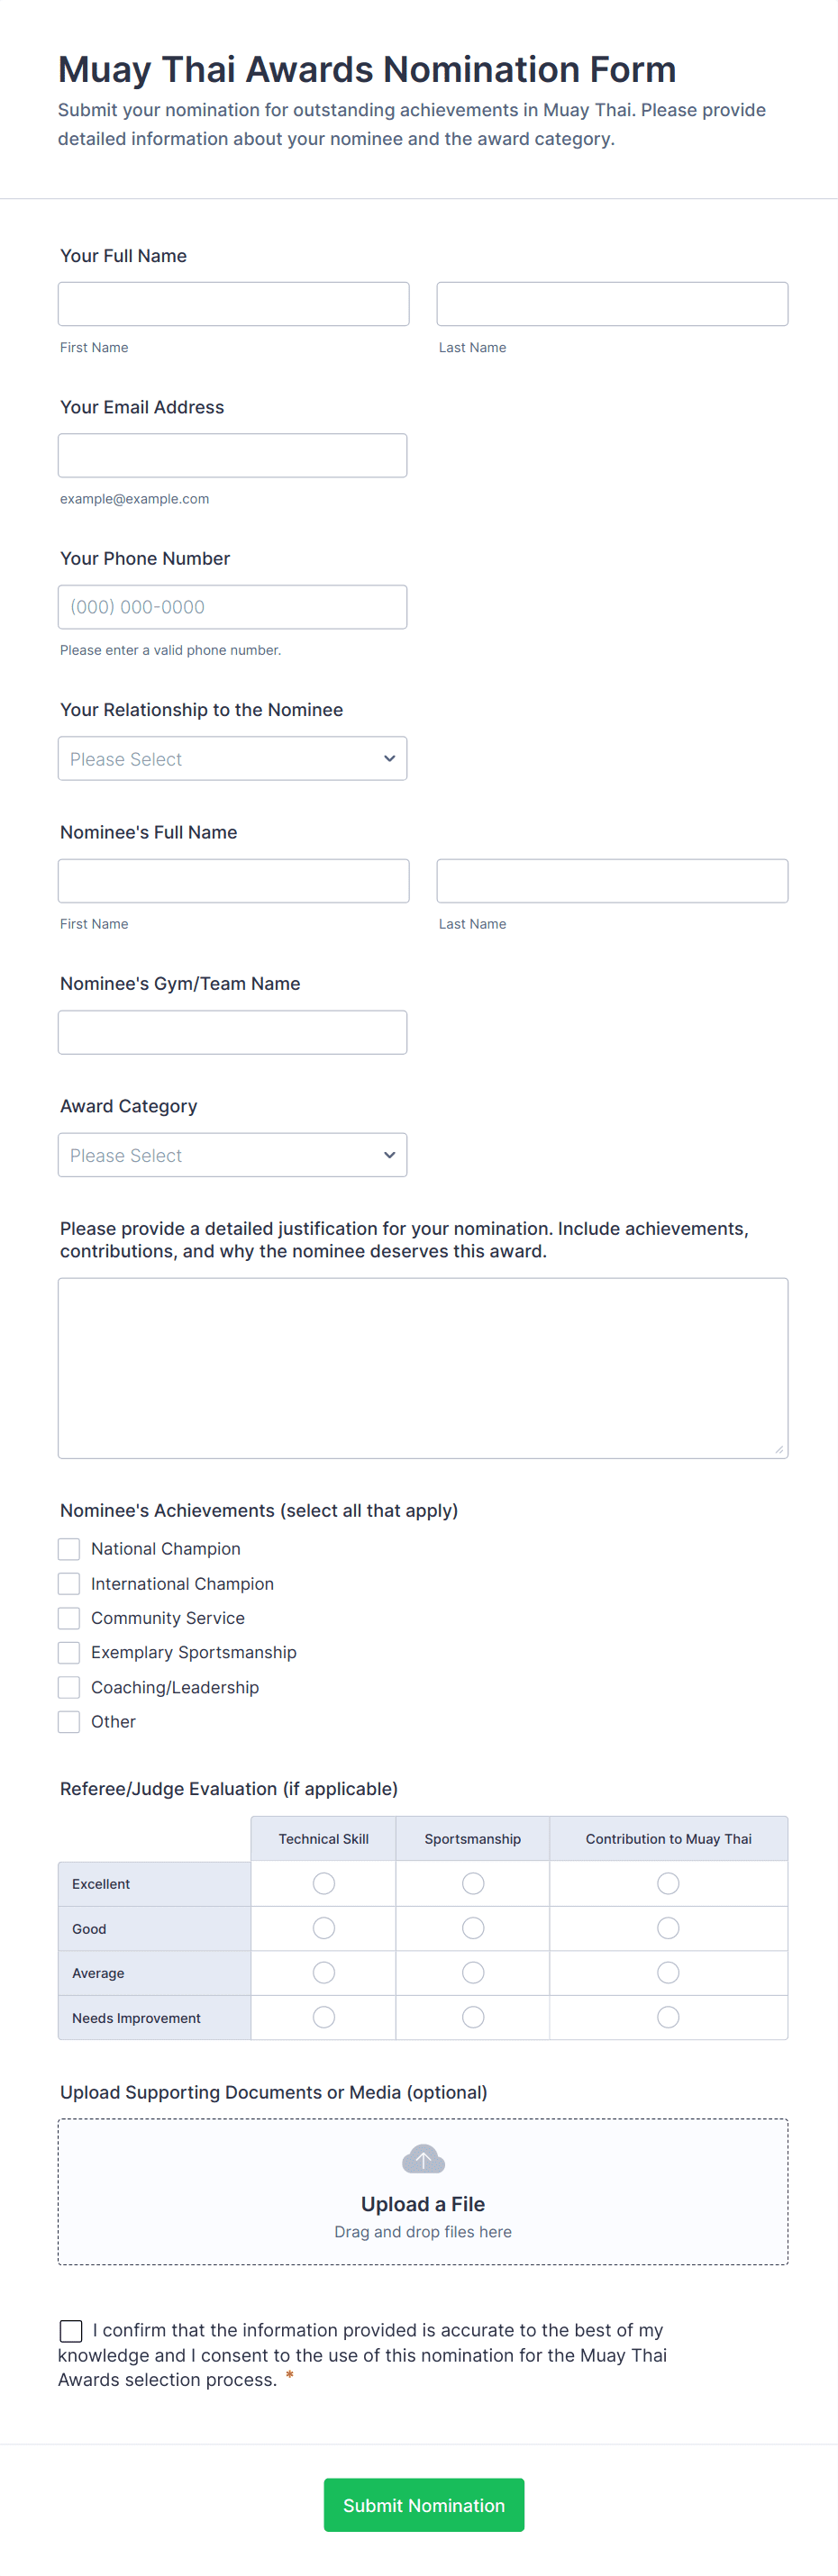Click the email address input field
838x2576 pixels.
(x=232, y=455)
